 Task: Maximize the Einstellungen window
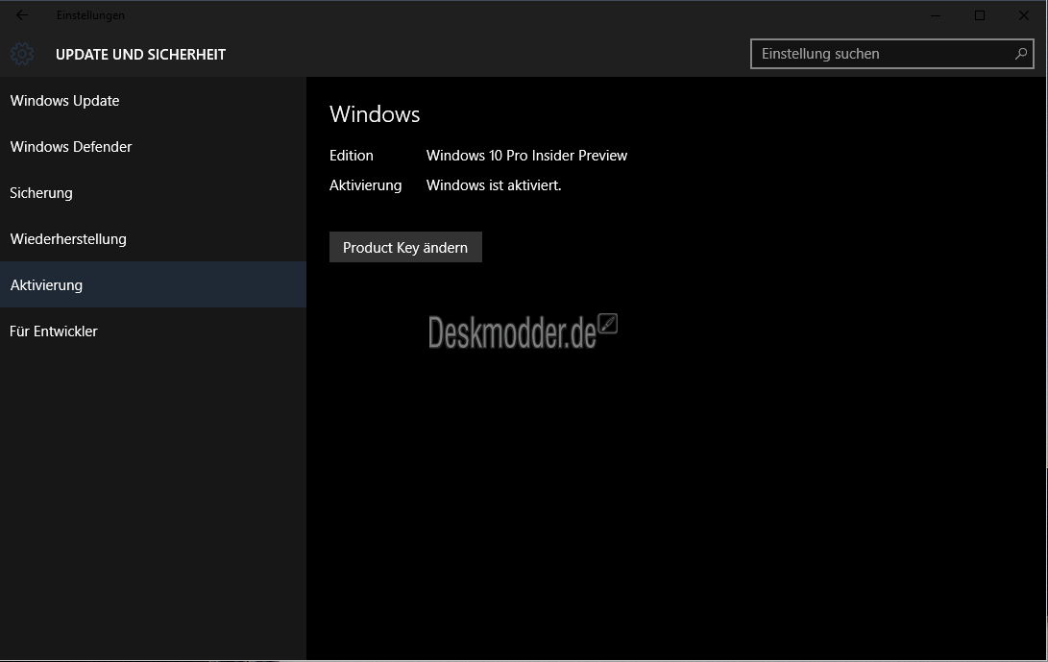pyautogui.click(x=980, y=15)
